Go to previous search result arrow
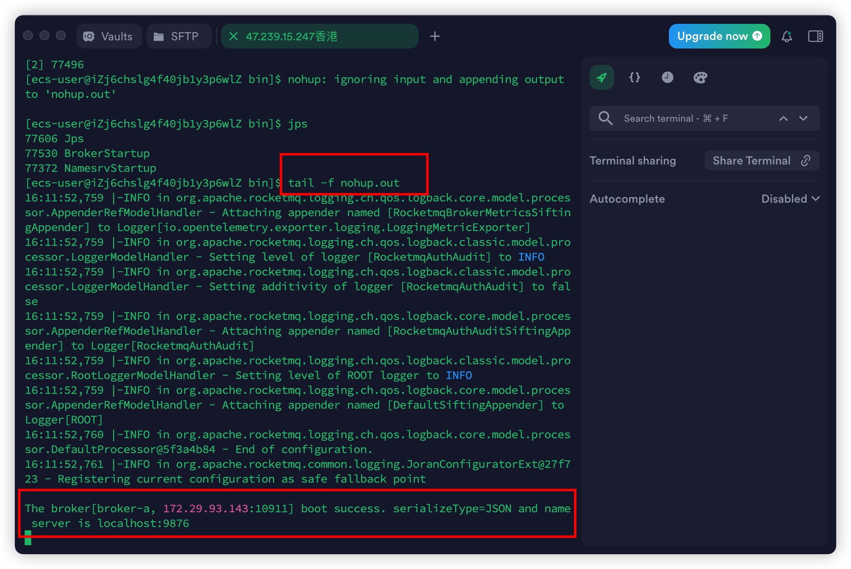Viewport: 851px width, 569px height. click(x=784, y=118)
